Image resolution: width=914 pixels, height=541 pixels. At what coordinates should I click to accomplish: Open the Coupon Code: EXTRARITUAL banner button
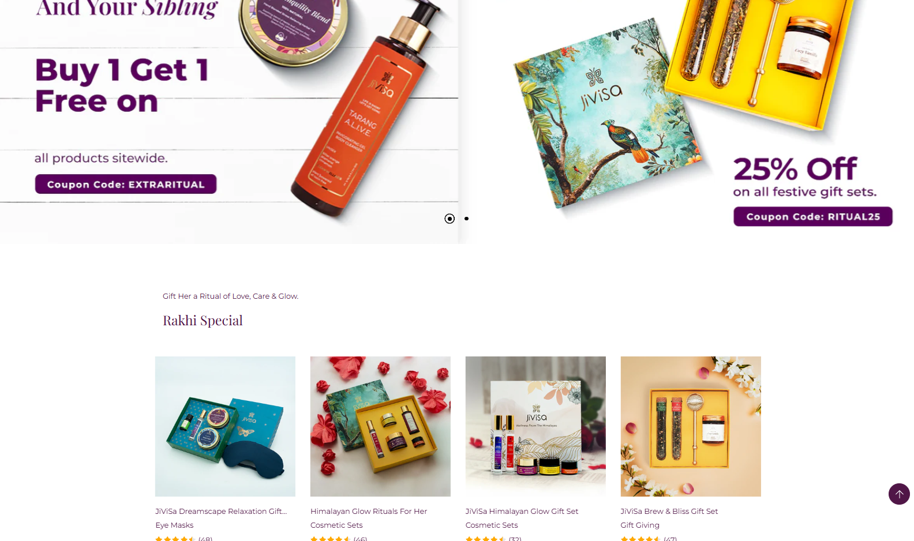126,184
